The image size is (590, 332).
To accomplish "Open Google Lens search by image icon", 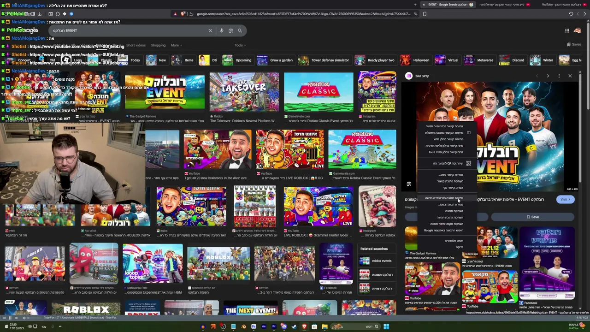I will click(x=231, y=30).
